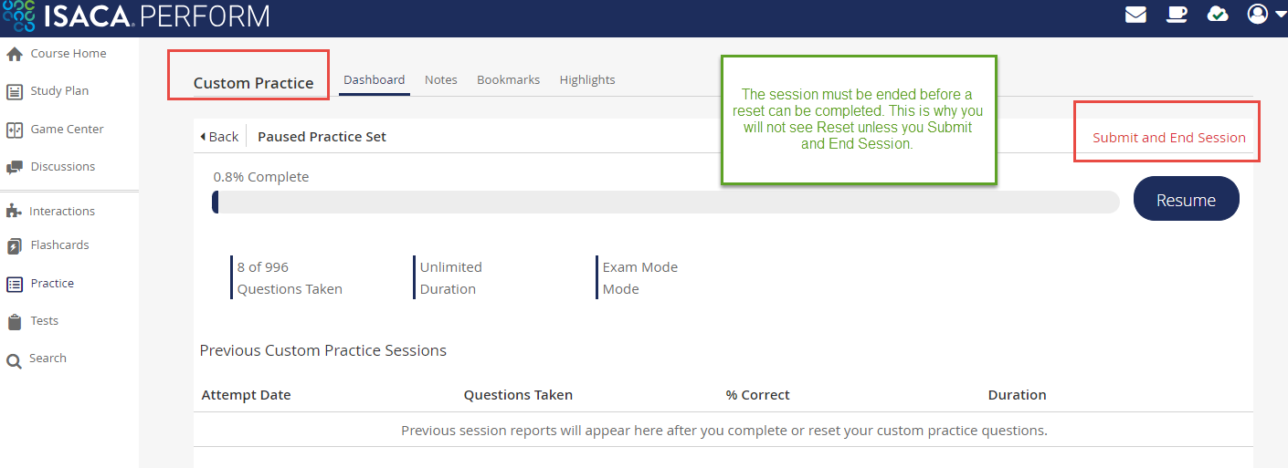Click the coffee cup icon
The height and width of the screenshot is (468, 1288).
[1177, 15]
